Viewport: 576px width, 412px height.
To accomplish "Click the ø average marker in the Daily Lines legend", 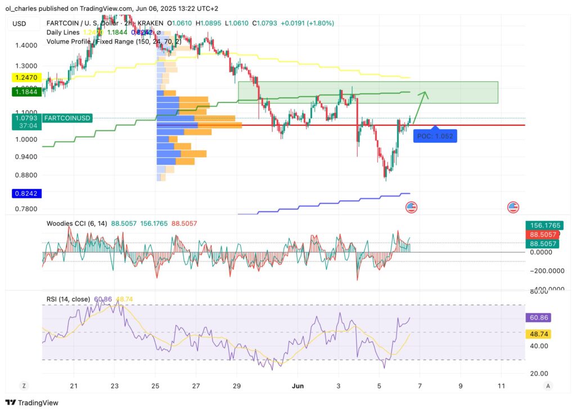I will click(x=157, y=33).
